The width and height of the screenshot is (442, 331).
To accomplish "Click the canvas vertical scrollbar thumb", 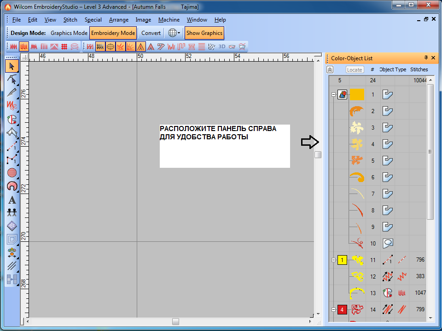I will tap(318, 155).
